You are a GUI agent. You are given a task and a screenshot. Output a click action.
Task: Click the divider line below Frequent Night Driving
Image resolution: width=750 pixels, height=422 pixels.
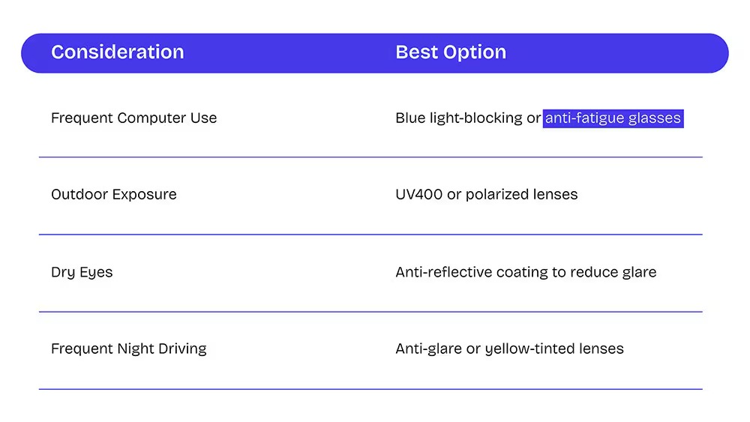pos(370,389)
